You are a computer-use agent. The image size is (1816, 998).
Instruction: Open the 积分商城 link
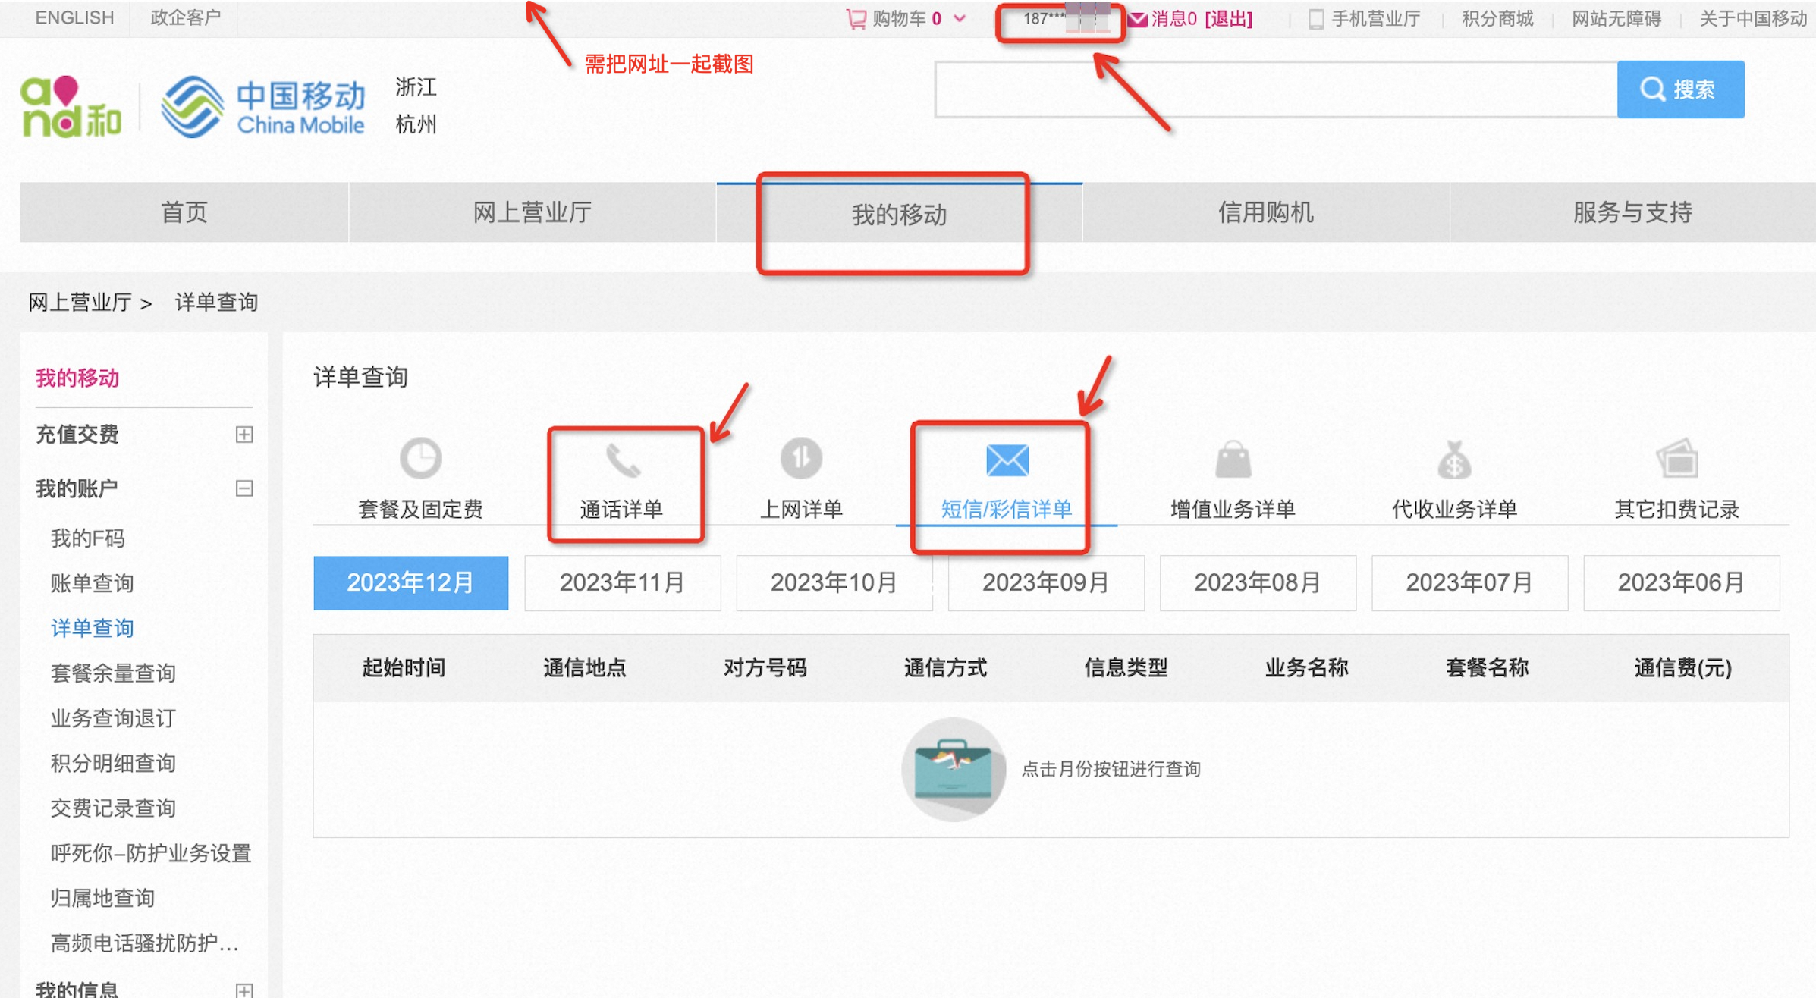pyautogui.click(x=1497, y=18)
